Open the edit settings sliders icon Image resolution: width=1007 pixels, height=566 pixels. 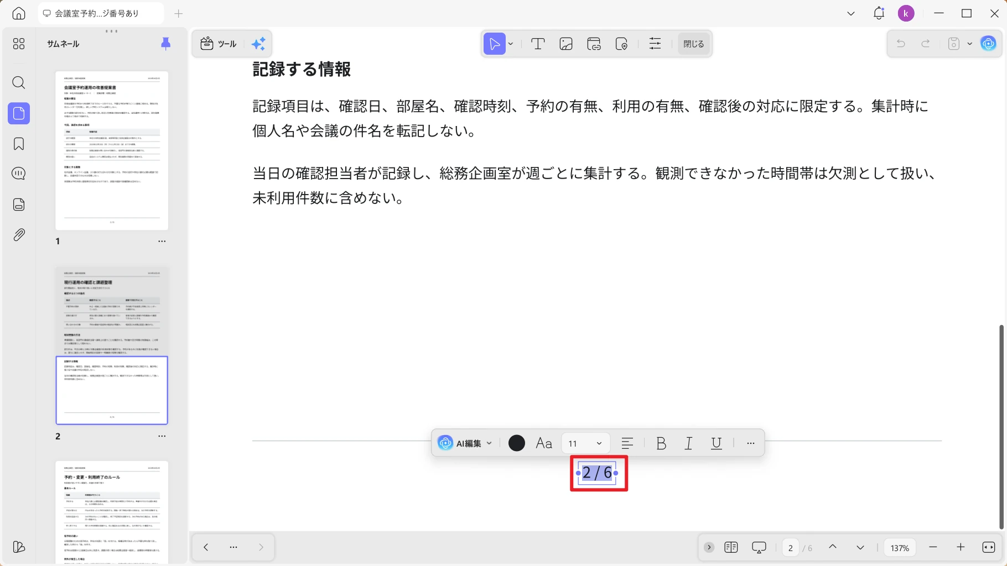(655, 44)
